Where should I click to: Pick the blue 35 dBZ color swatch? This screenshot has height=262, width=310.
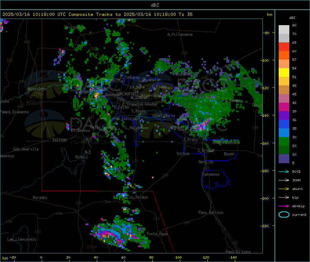tap(284, 124)
